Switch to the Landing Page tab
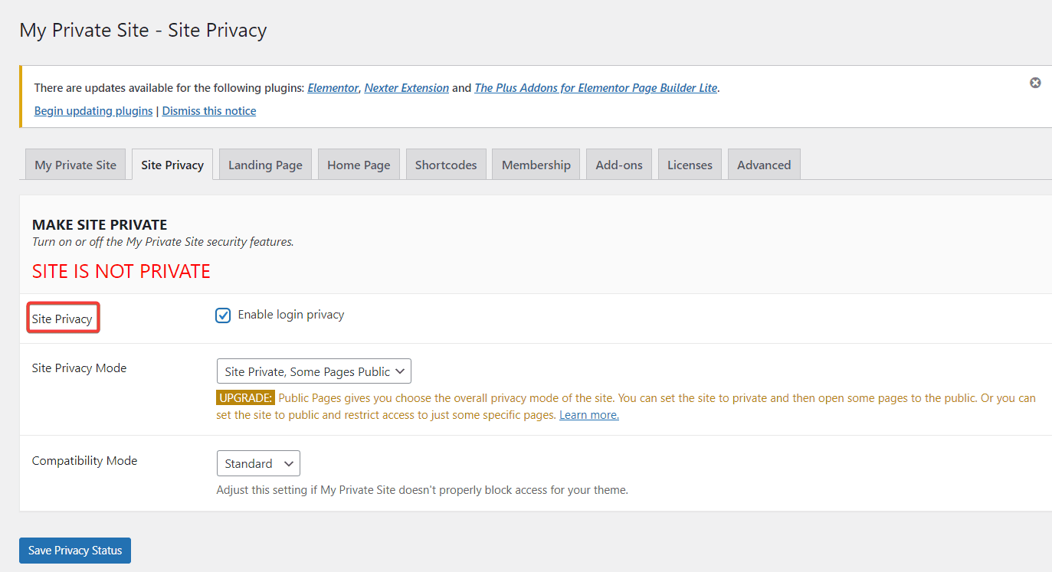1052x572 pixels. tap(265, 164)
